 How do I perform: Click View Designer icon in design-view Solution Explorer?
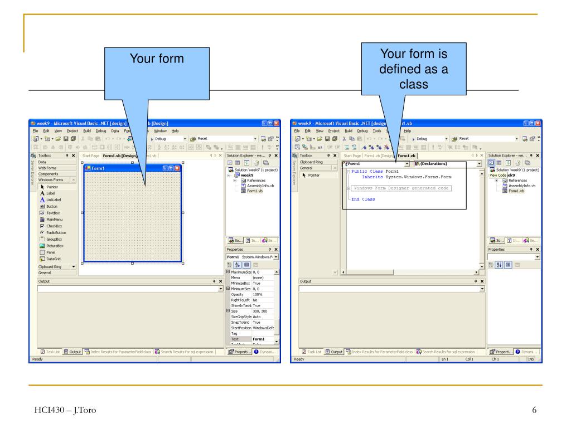[x=238, y=163]
